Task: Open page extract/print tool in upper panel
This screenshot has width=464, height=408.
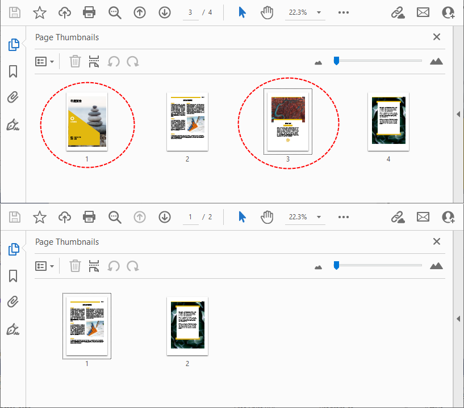Action: point(94,61)
